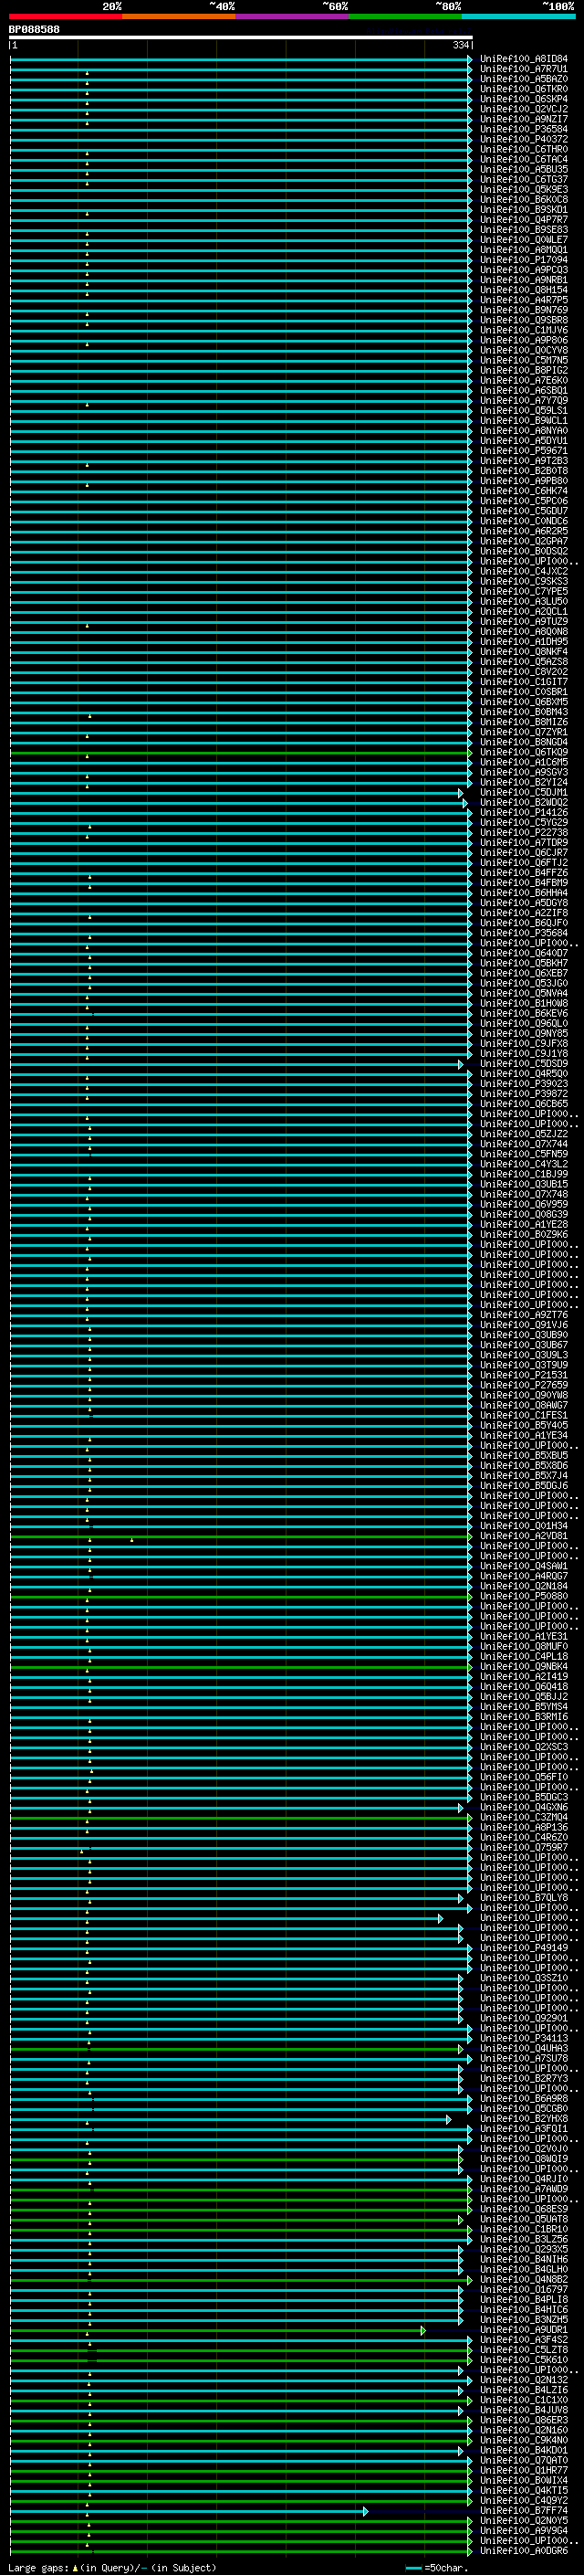Open hit UniRef100_Q6TKR0
Screen dimensions: 584x2575
coord(524,89)
